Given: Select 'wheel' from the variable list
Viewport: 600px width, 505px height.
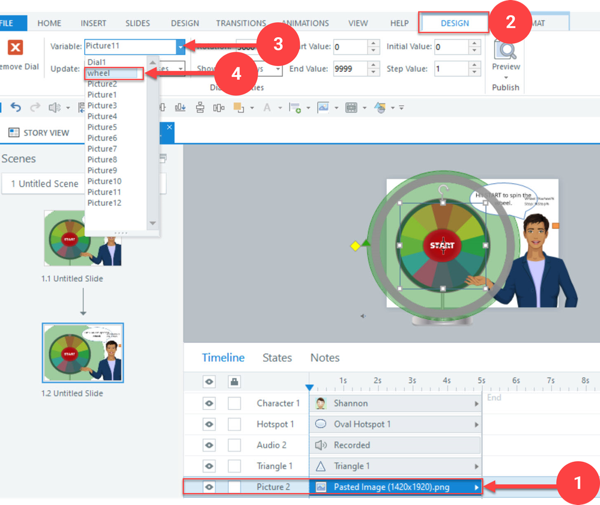Looking at the screenshot, I should [114, 73].
